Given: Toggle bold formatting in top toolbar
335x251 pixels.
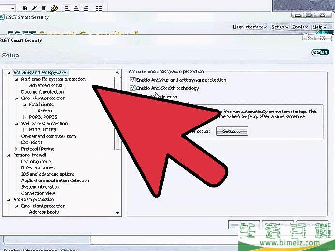Looking at the screenshot, I should pyautogui.click(x=25, y=8).
